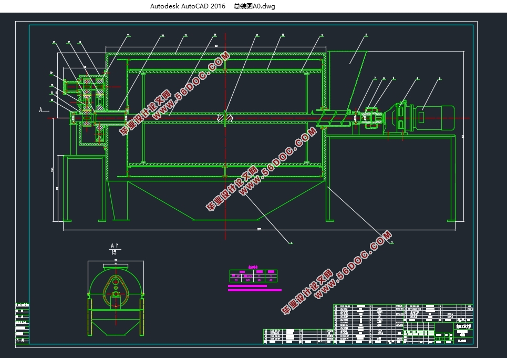The width and height of the screenshot is (507, 358).
Task: Select the overall height dimension on right
Action: [464, 136]
